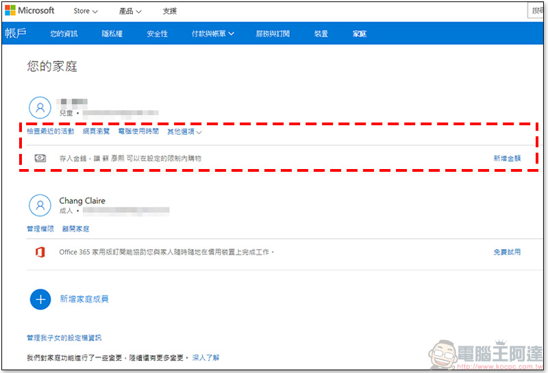Viewport: 548px width, 373px height.
Task: Go to 帳戶 account home
Action: tap(16, 33)
